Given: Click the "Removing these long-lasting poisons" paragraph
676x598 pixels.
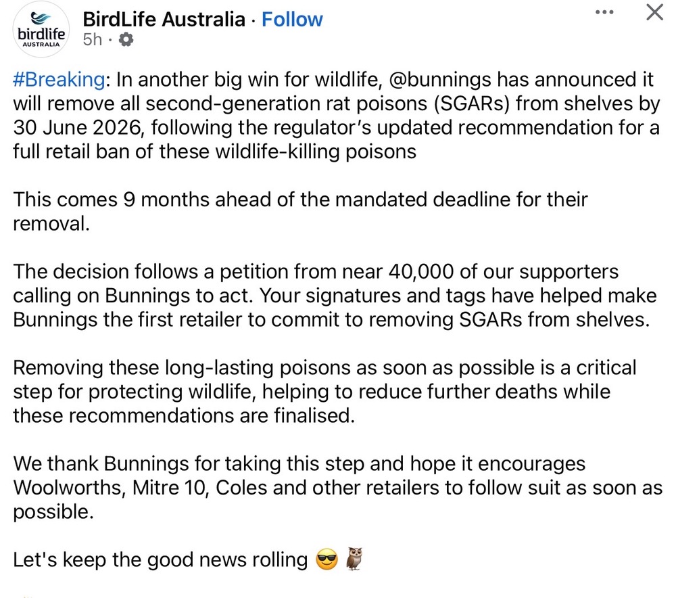Looking at the screenshot, I should [324, 392].
